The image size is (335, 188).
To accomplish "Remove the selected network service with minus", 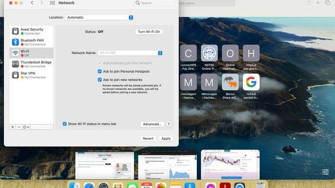I will pyautogui.click(x=19, y=127).
